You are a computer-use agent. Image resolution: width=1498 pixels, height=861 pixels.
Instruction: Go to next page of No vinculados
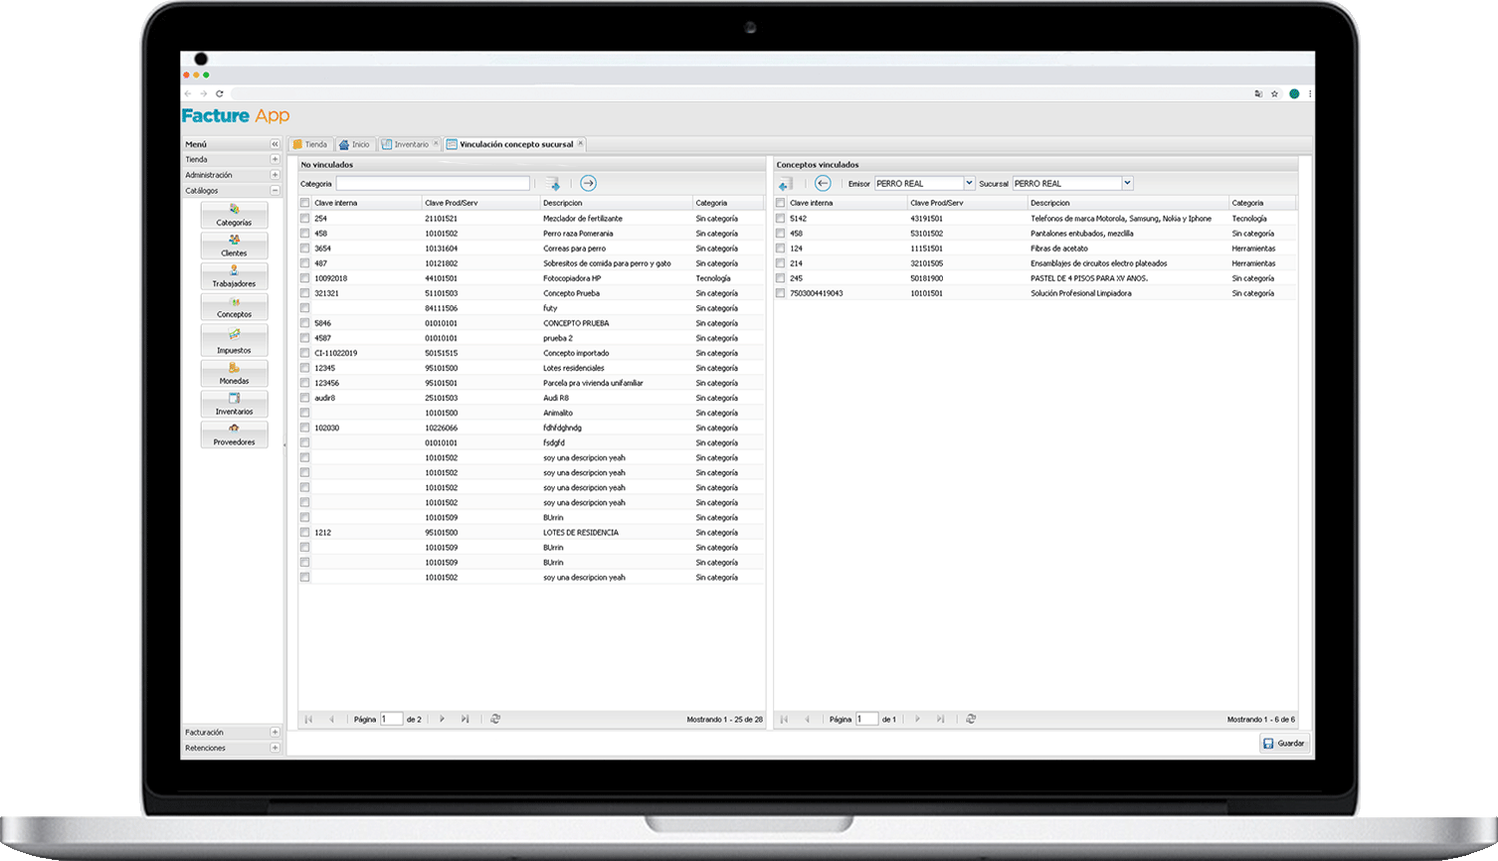pyautogui.click(x=442, y=719)
